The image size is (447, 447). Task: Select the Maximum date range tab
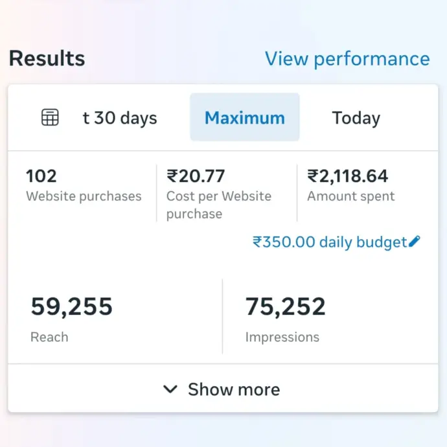[244, 117]
